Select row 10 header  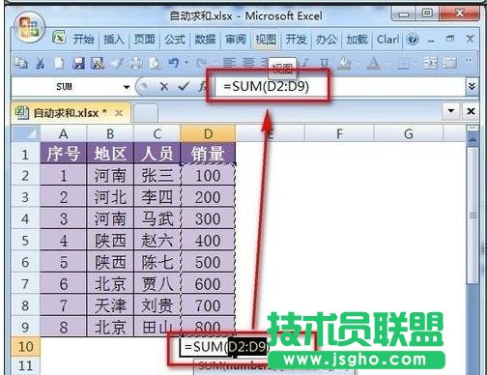click(25, 347)
